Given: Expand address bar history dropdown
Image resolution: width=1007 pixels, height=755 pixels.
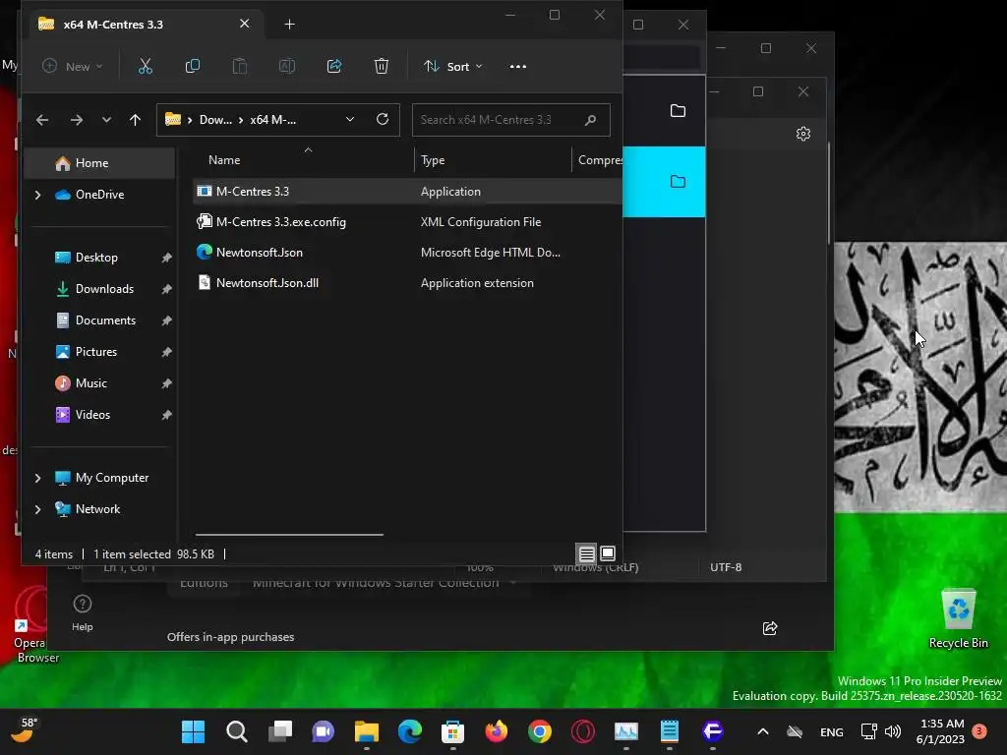Looking at the screenshot, I should 350,119.
